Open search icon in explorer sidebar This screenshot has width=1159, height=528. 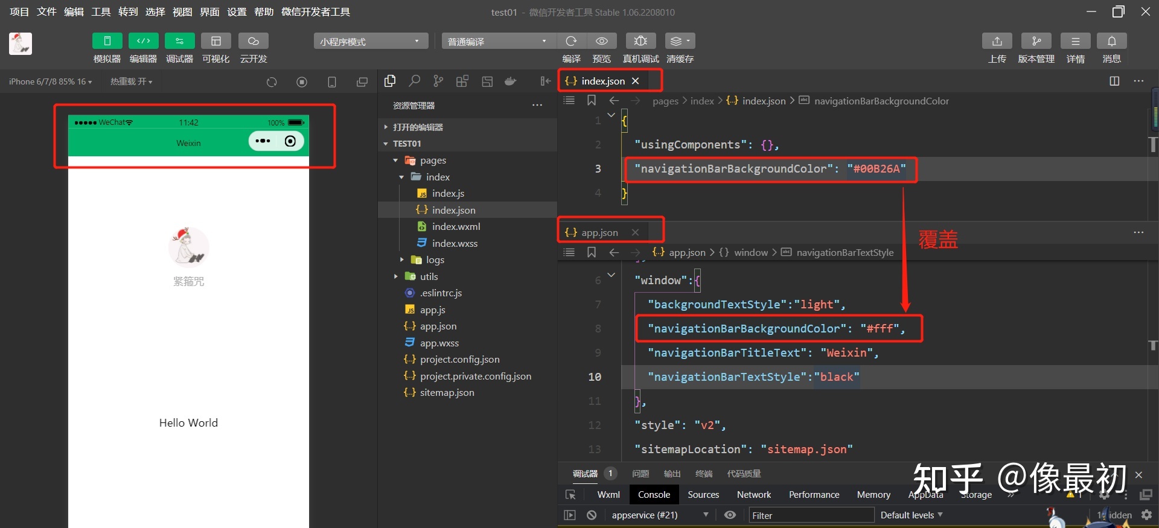pyautogui.click(x=414, y=81)
